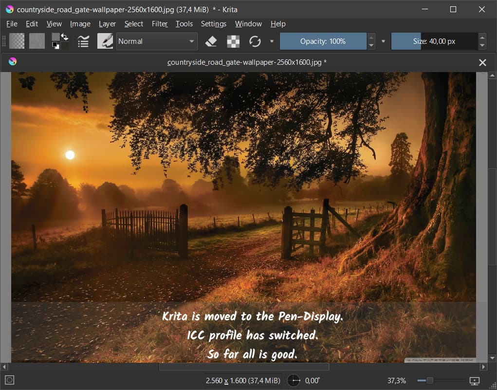Viewport: 497px width, 390px height.
Task: Toggle the zoom-to-print-size monitor icon
Action: pos(475,380)
